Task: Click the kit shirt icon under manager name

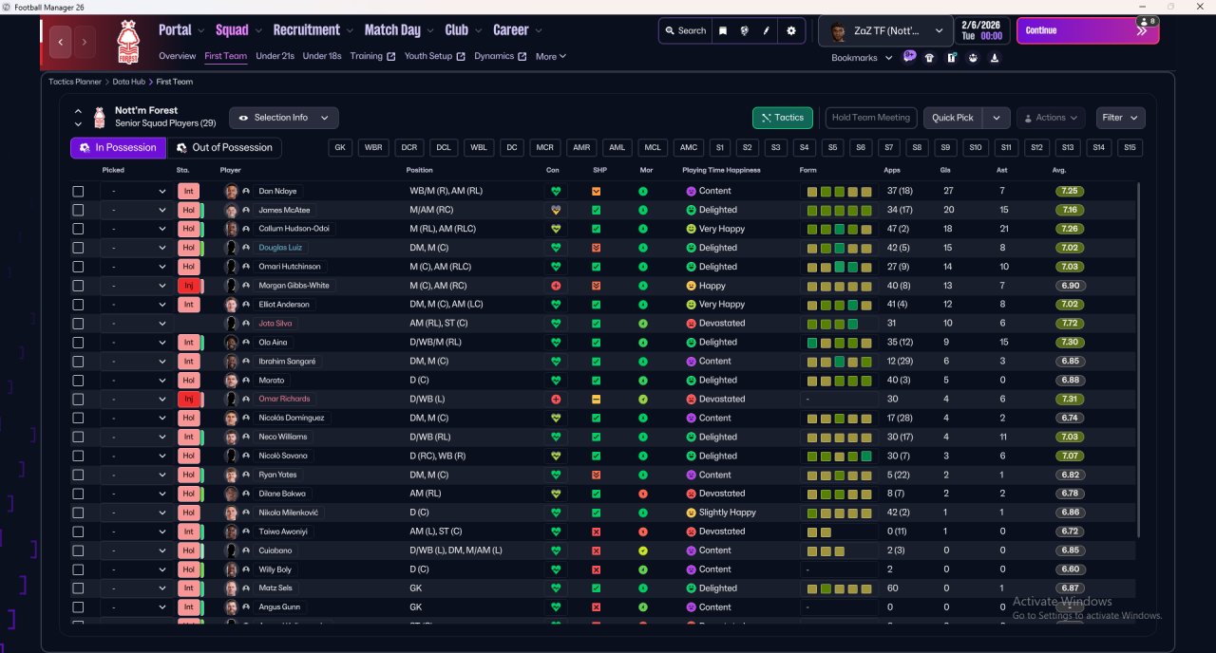Action: pos(930,58)
